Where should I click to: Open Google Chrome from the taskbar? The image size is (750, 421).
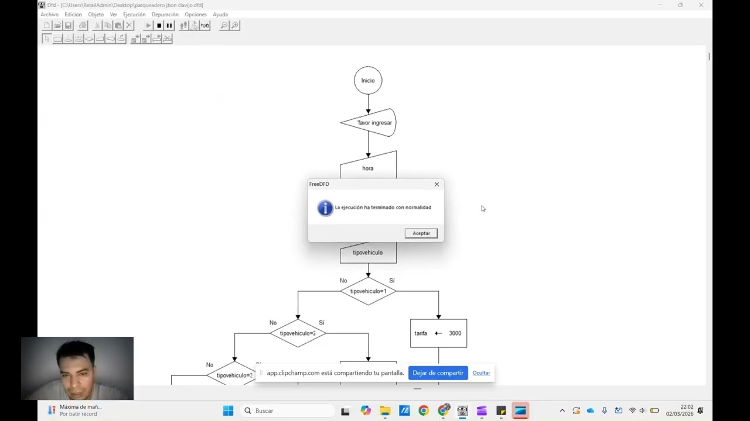[424, 410]
